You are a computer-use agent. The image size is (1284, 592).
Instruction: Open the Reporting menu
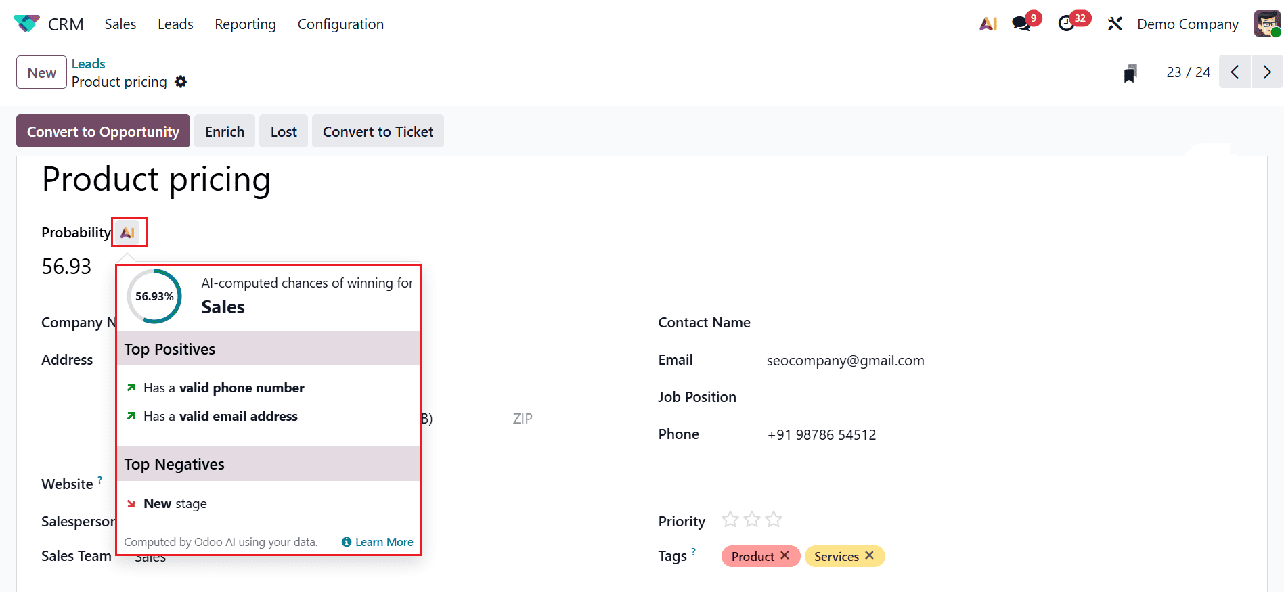246,24
